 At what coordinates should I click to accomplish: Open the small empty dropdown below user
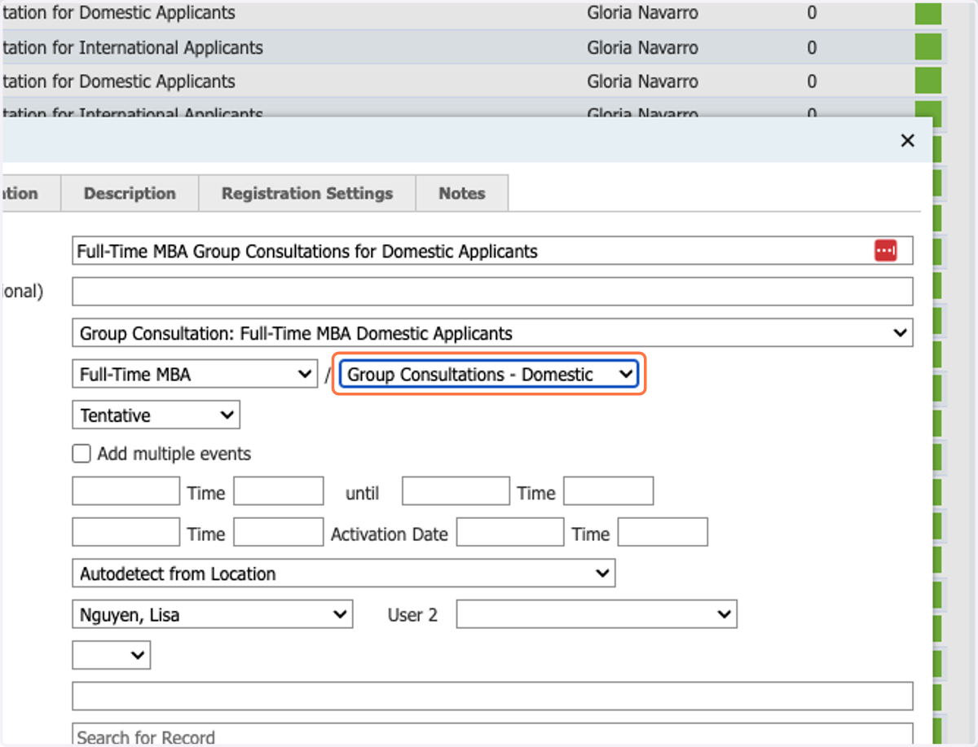(x=112, y=655)
